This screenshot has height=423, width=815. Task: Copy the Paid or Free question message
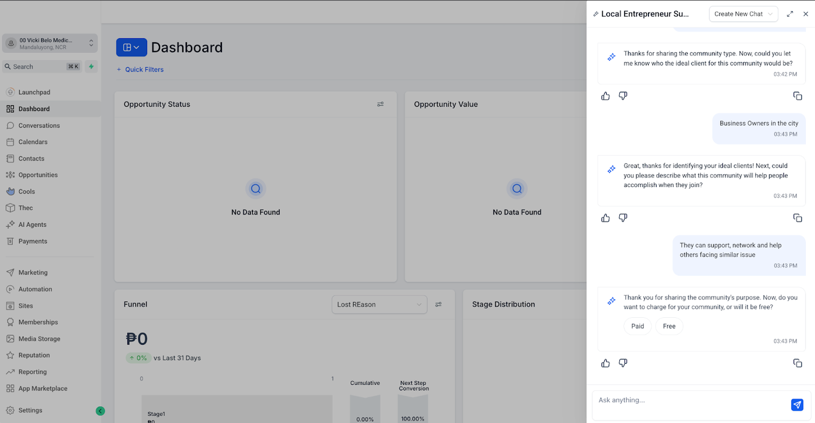798,363
